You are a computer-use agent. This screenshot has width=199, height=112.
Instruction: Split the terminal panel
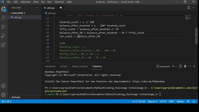tap(180, 66)
